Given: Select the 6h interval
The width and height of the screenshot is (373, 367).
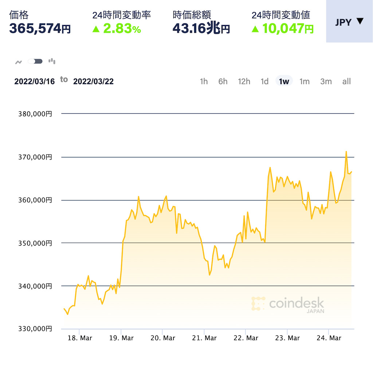Looking at the screenshot, I should click(x=223, y=81).
